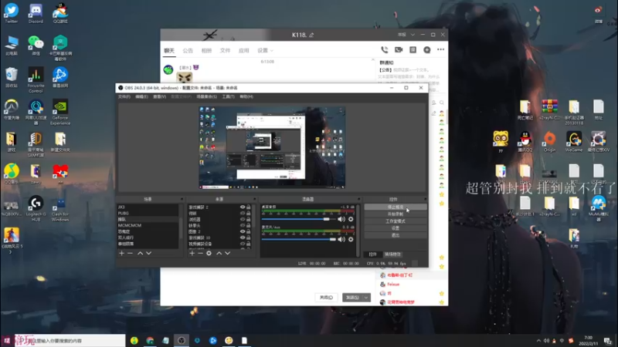
Task: Click the 发送(S) button in QQ chat
Action: pos(353,298)
